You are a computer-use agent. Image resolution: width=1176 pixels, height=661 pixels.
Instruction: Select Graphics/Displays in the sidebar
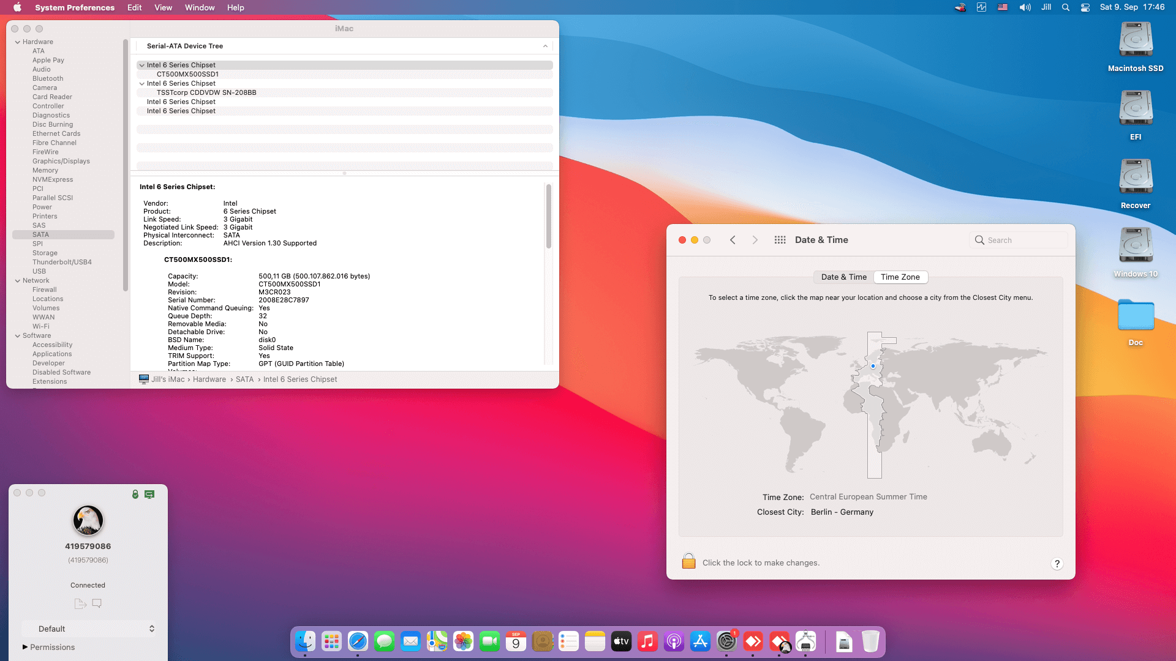click(x=61, y=161)
